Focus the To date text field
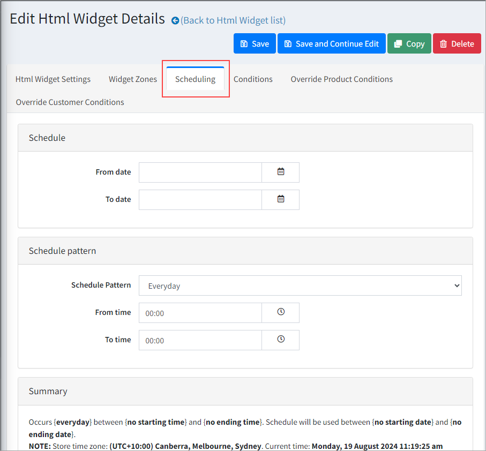 pos(200,200)
